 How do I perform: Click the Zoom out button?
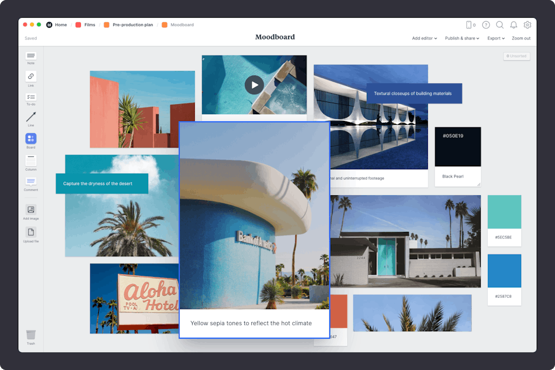click(x=521, y=38)
